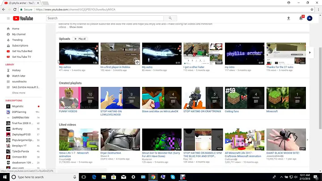Bookmark page with star icon
Image resolution: width=322 pixels, height=181 pixels.
312,9
